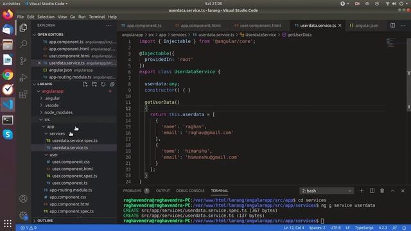411x231 pixels.
Task: Click the editor vertical scrollbar
Action: pyautogui.click(x=408, y=74)
